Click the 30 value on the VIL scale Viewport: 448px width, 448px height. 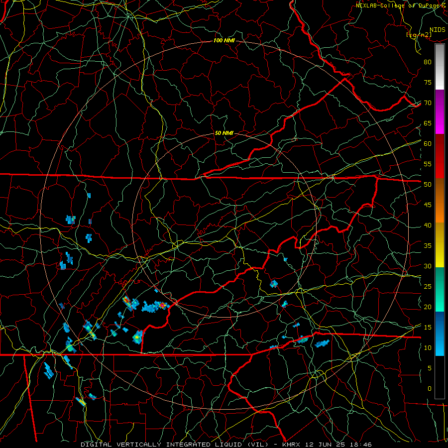428,266
